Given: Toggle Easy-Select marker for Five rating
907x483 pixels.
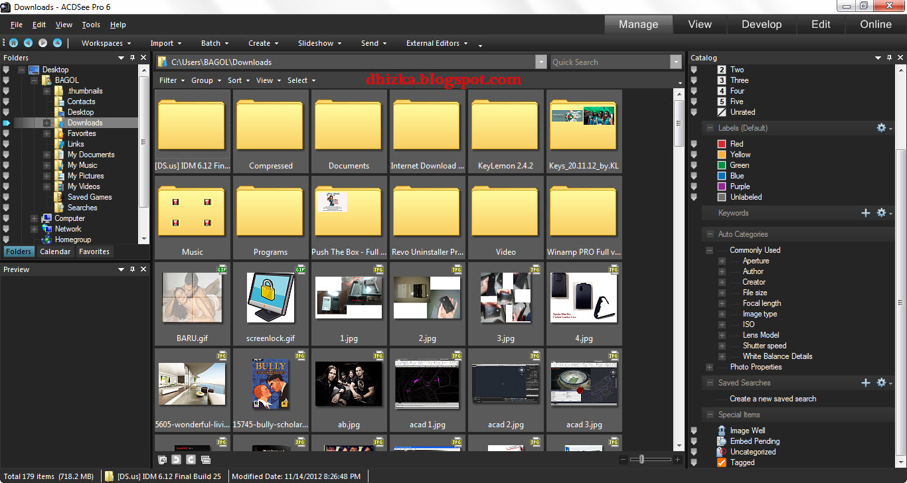Looking at the screenshot, I should click(695, 102).
